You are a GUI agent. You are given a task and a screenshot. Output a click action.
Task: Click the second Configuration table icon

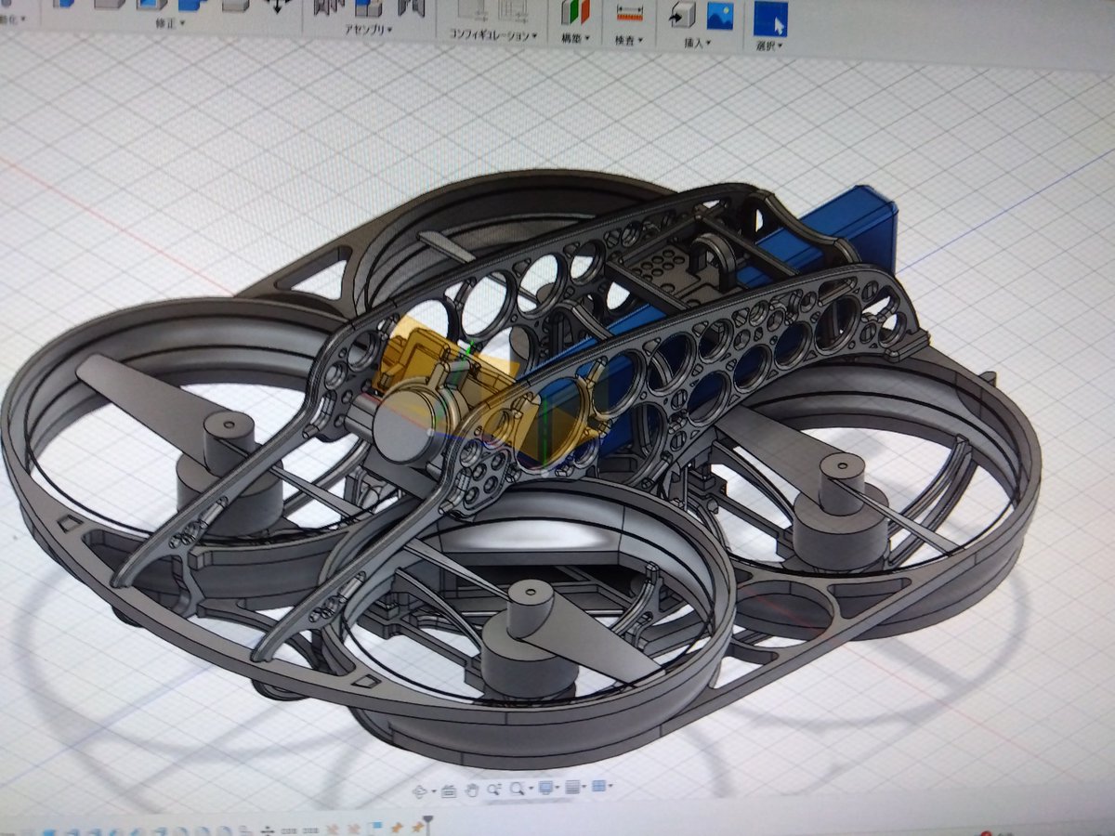(x=513, y=10)
